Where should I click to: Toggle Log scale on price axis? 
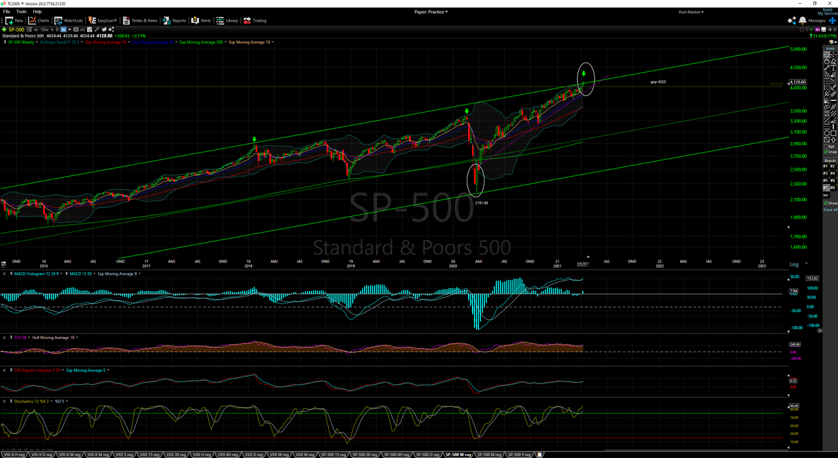pos(794,264)
